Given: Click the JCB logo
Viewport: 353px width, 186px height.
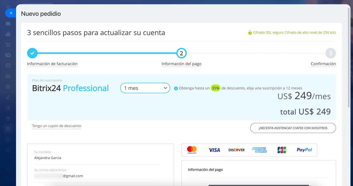Looking at the screenshot, I should tap(282, 150).
